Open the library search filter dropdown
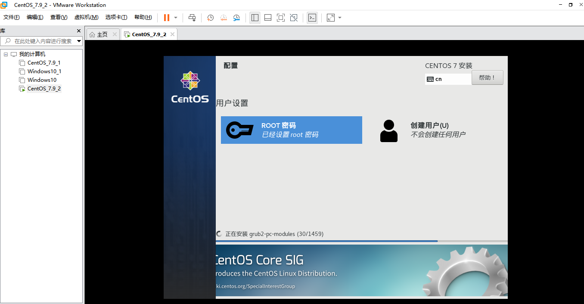This screenshot has height=304, width=584. 78,41
